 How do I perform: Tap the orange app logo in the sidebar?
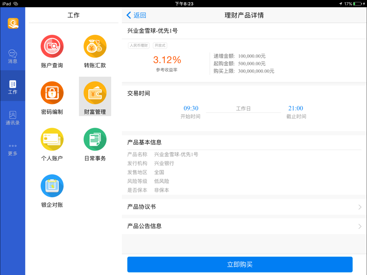click(13, 23)
